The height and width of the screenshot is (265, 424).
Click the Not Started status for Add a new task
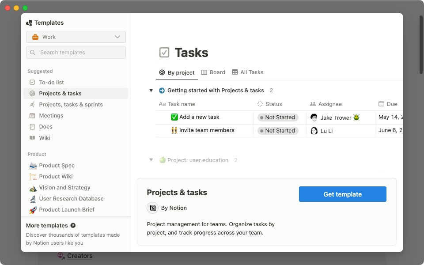(277, 117)
